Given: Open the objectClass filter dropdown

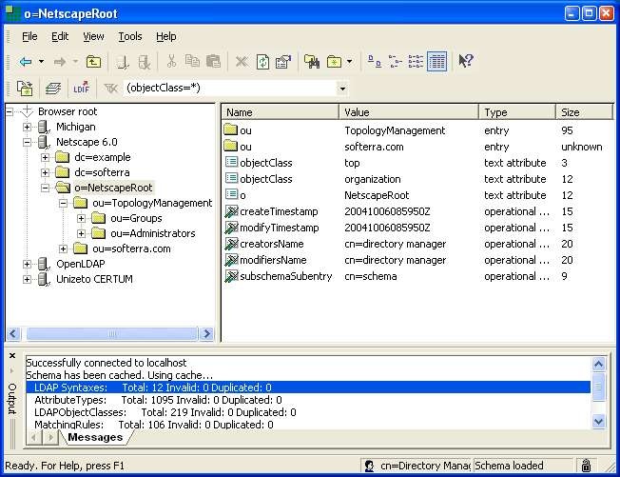Looking at the screenshot, I should point(342,89).
